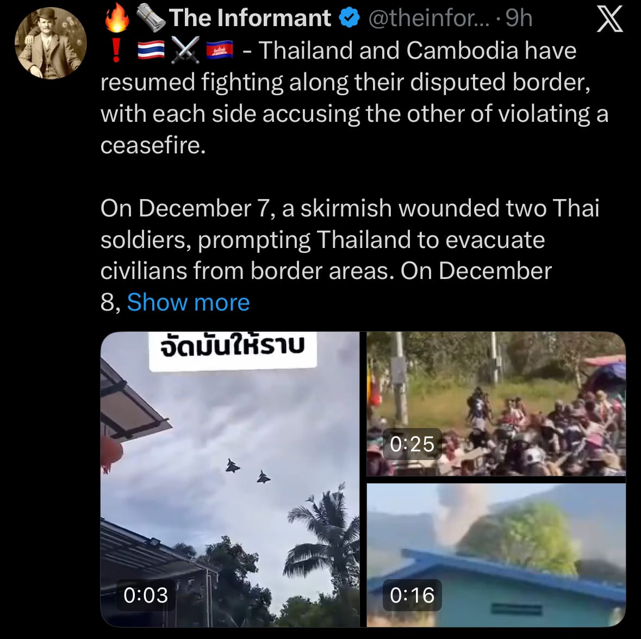Image resolution: width=641 pixels, height=639 pixels.
Task: Click the 0:03 duration badge
Action: point(146,595)
